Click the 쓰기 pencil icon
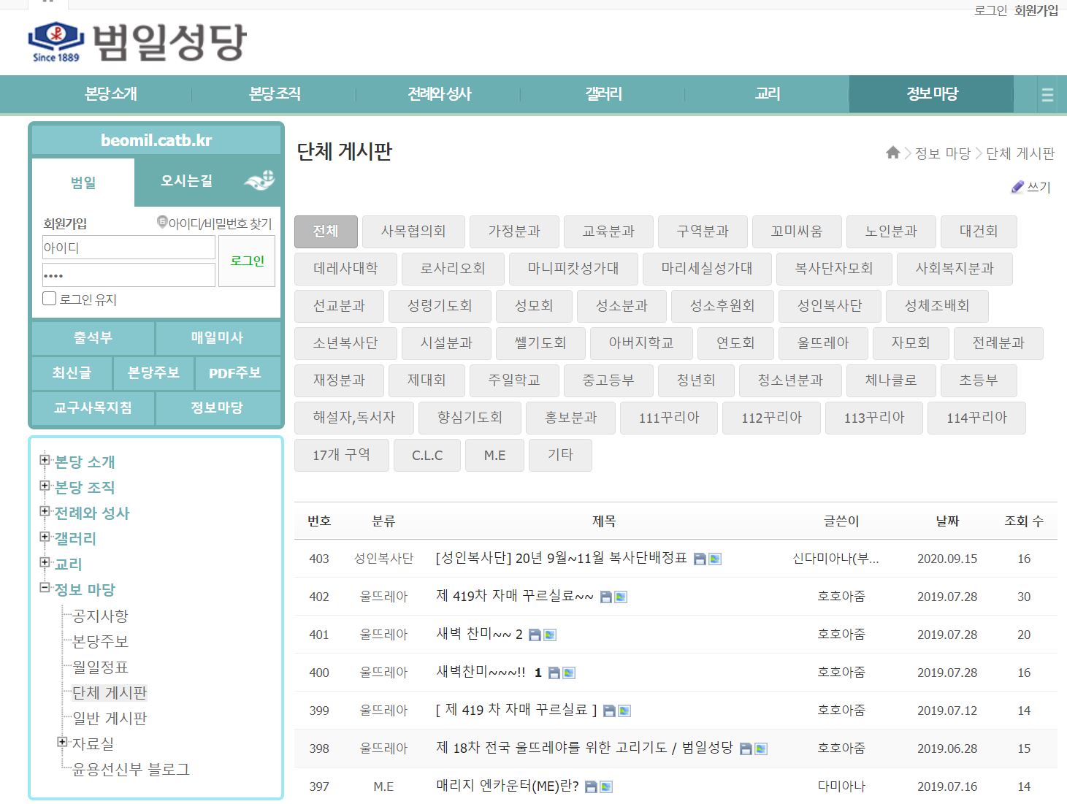Image resolution: width=1067 pixels, height=804 pixels. click(1017, 187)
